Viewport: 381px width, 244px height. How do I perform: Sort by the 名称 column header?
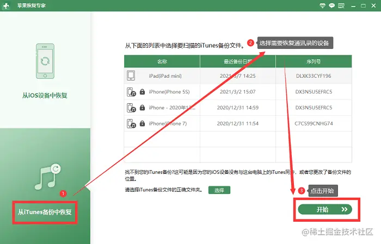[x=162, y=61]
